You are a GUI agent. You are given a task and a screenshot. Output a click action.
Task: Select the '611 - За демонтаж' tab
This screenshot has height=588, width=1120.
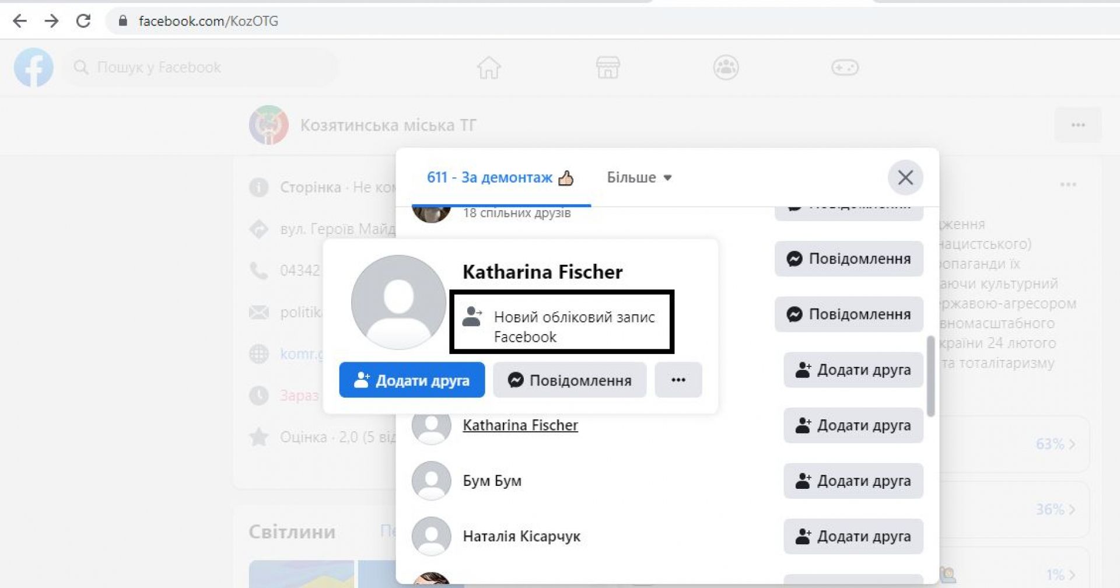pyautogui.click(x=500, y=177)
